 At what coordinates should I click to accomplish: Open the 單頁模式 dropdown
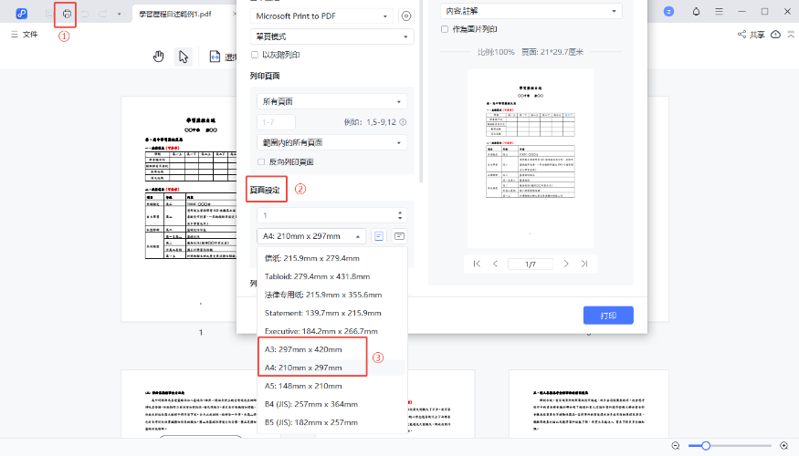click(x=331, y=36)
